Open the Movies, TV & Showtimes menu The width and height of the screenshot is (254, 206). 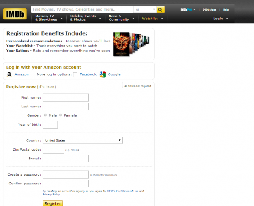(49, 18)
